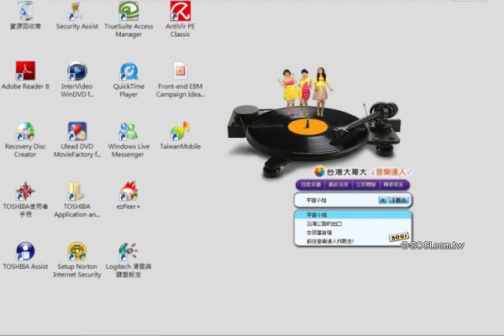Image resolution: width=504 pixels, height=336 pixels.
Task: Open the 最新消息 tab in widget
Action: coord(339,185)
